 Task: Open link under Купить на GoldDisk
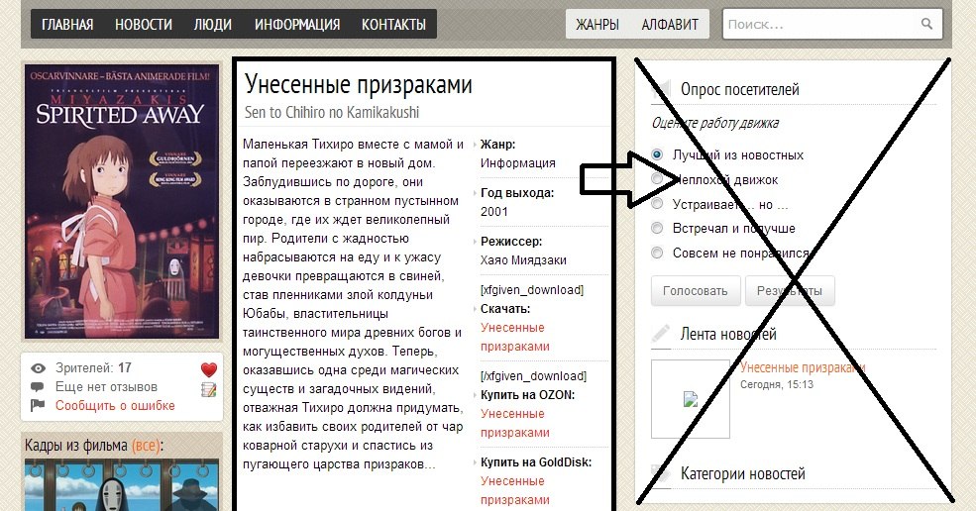(x=515, y=490)
